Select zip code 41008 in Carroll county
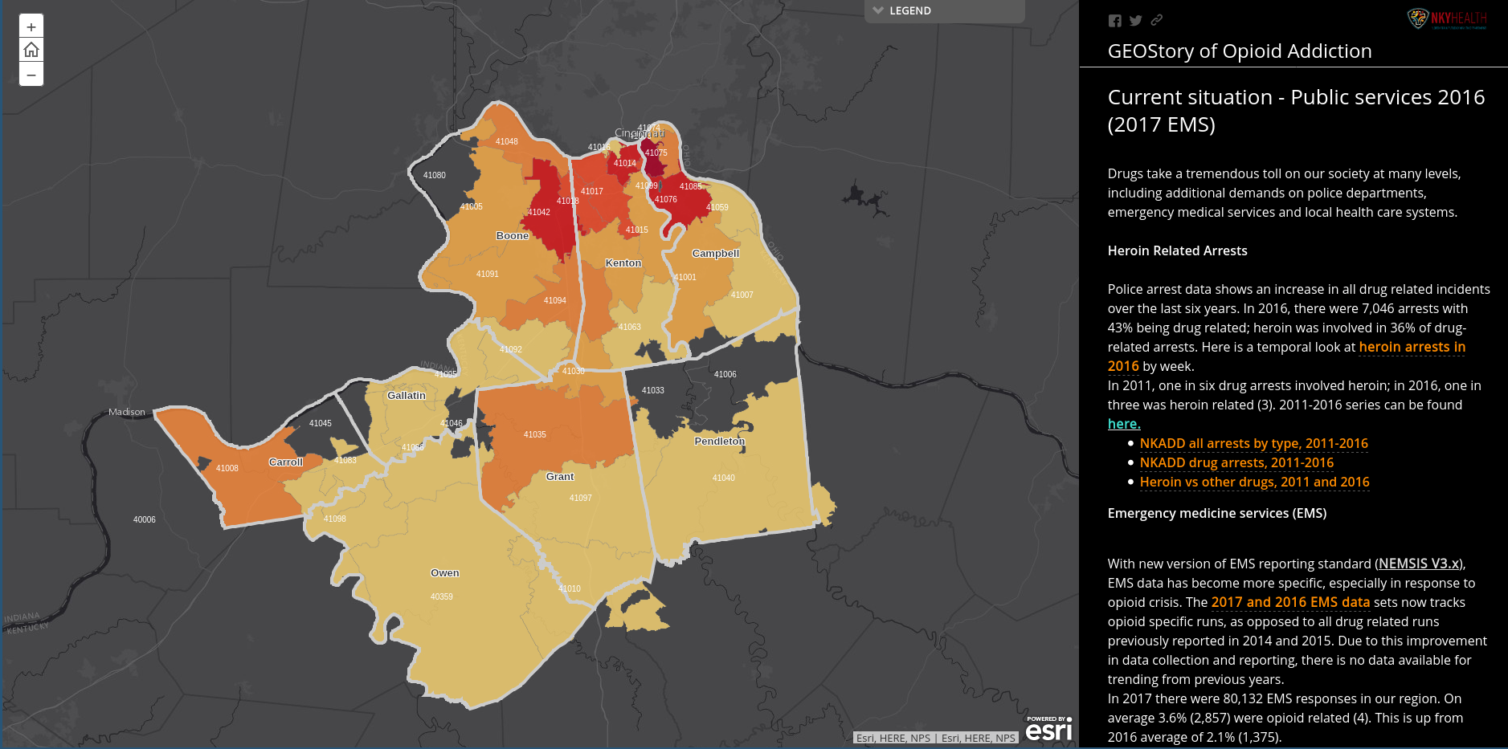Screen dimensions: 1508x749 coord(227,469)
